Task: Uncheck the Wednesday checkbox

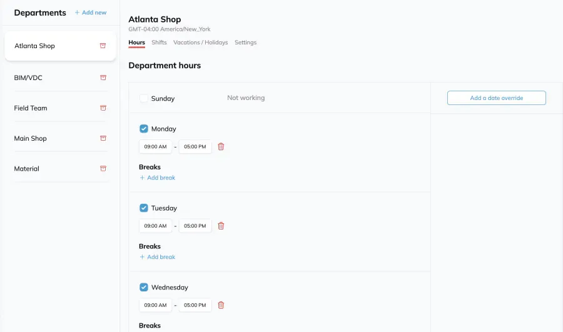Action: pos(144,287)
